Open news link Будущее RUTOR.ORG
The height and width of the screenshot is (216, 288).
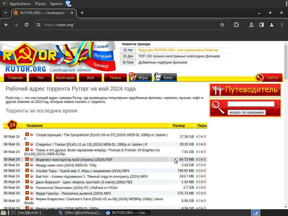(x=178, y=50)
